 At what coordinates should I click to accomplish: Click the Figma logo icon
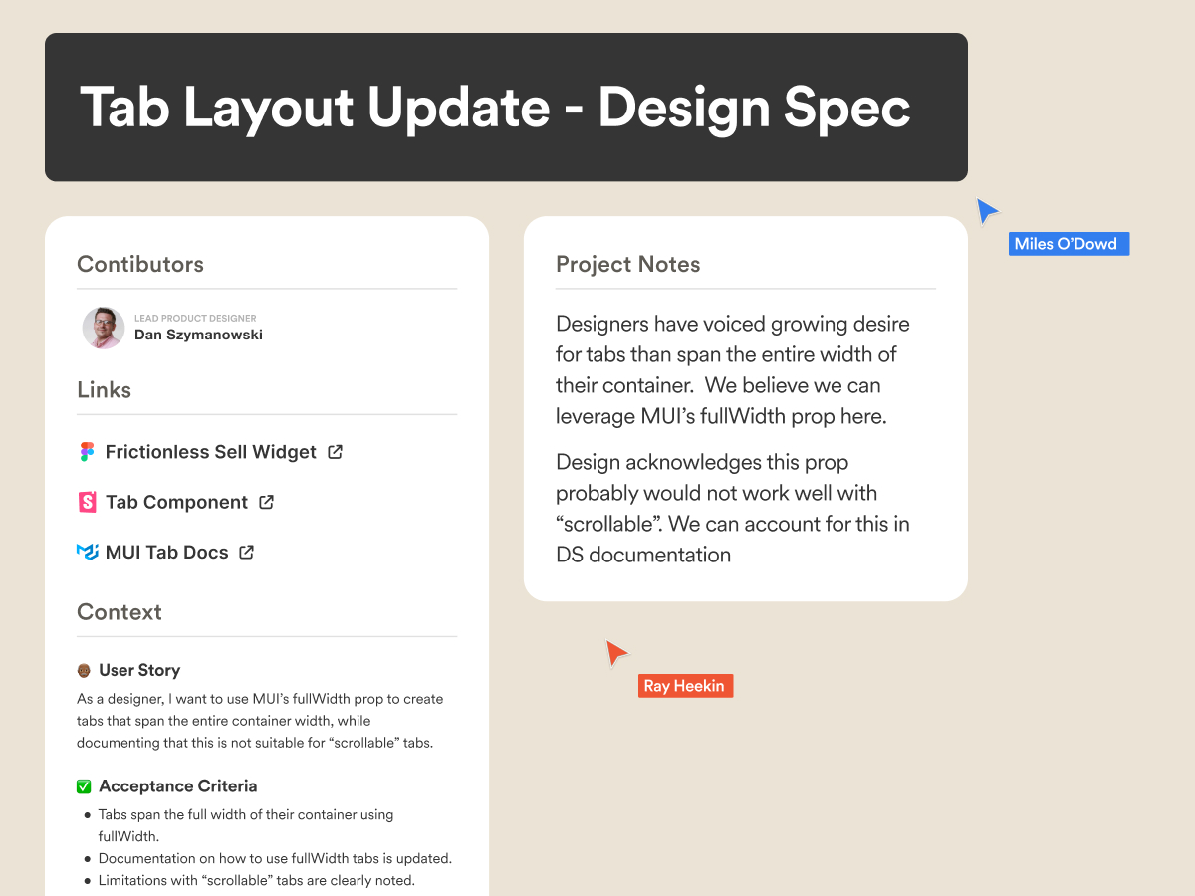[x=87, y=452]
